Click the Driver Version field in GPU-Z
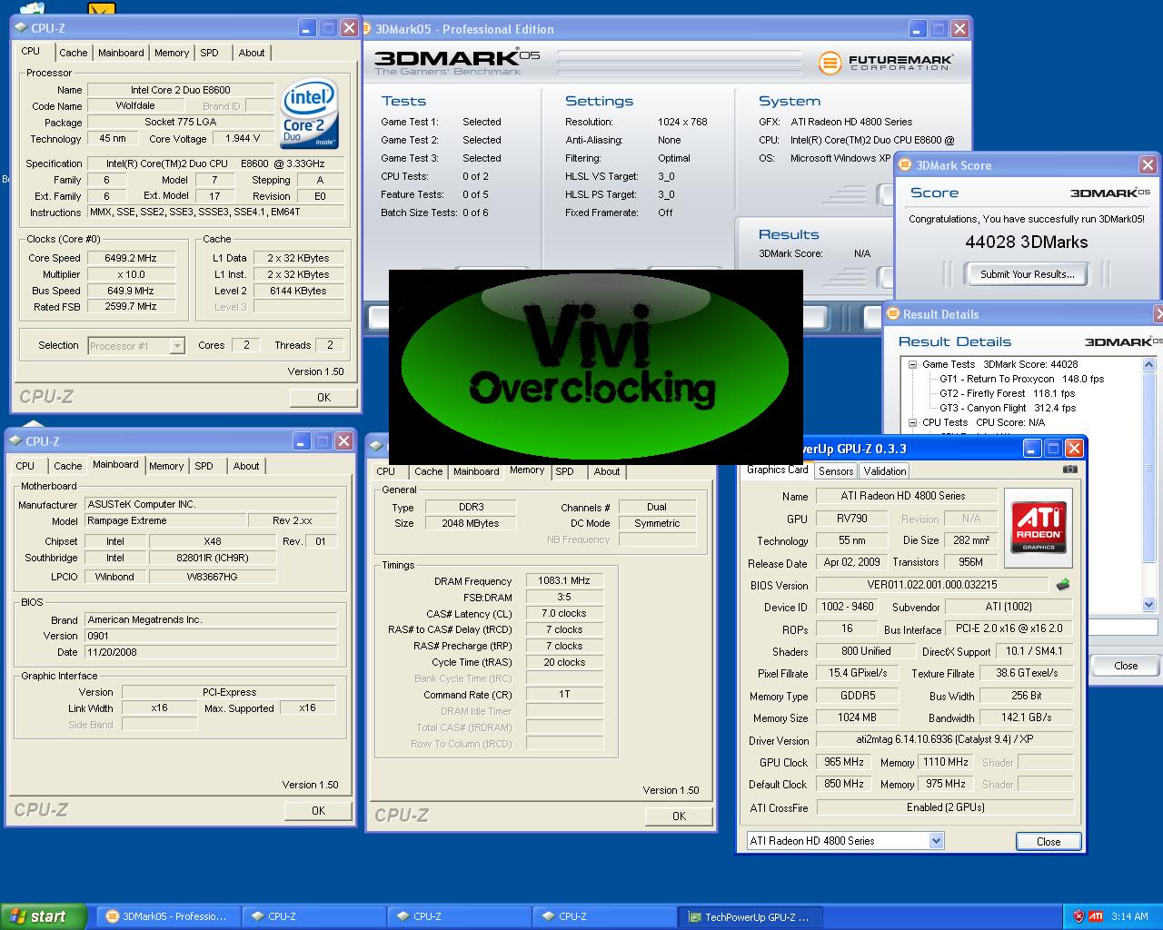The image size is (1163, 930). pyautogui.click(x=945, y=740)
